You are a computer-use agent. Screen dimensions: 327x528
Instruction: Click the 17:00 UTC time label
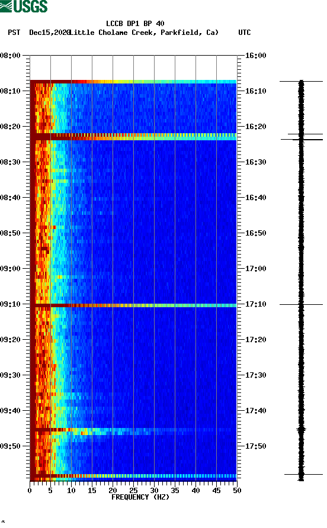coord(255,269)
